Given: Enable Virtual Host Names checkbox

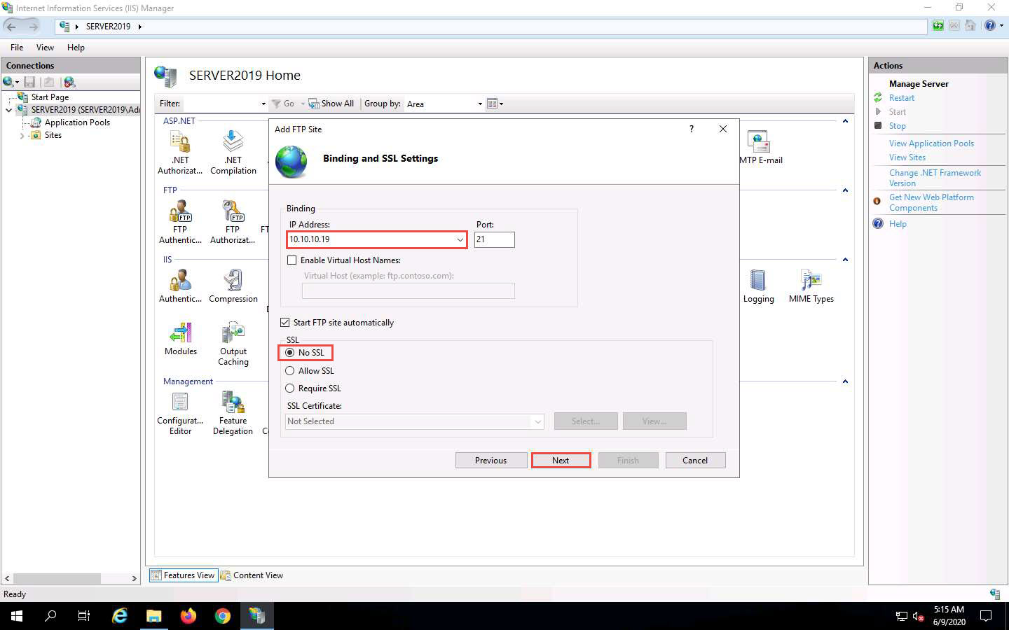Looking at the screenshot, I should (292, 260).
